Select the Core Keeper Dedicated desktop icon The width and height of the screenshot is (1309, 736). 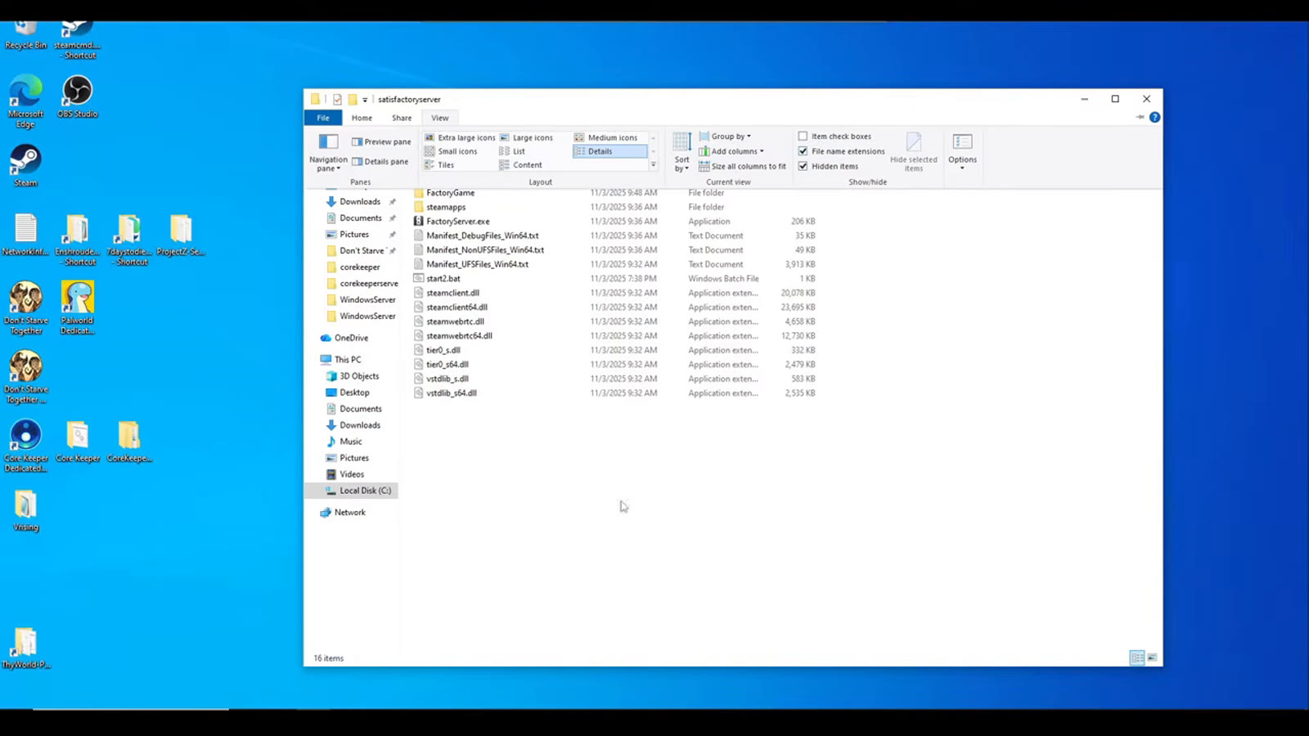[x=25, y=446]
